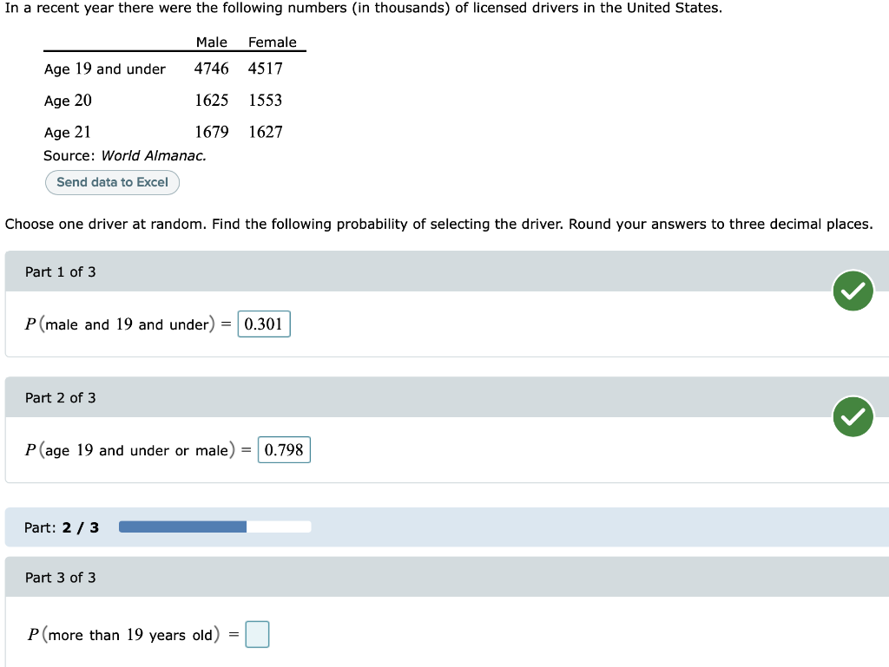Click the Part 2 green checkmark icon
This screenshot has width=889, height=667.
click(x=853, y=416)
